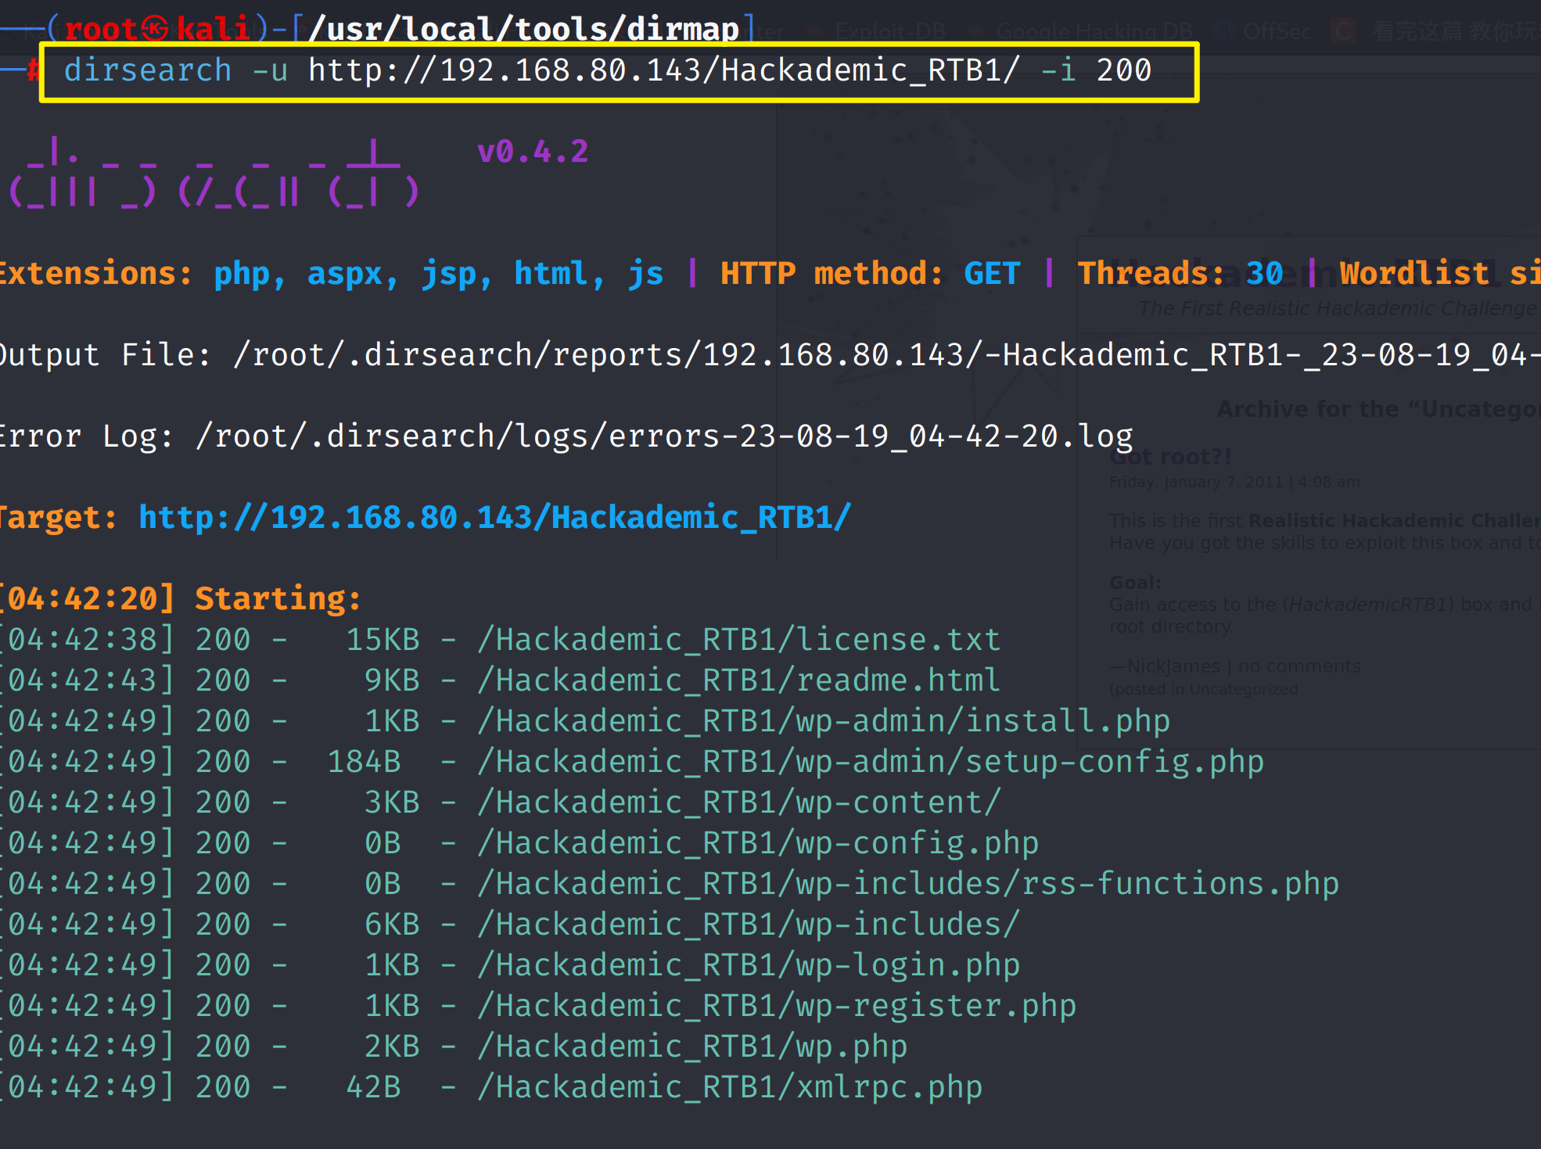
Task: Click the wp-admin/install.php result line
Action: coord(585,721)
